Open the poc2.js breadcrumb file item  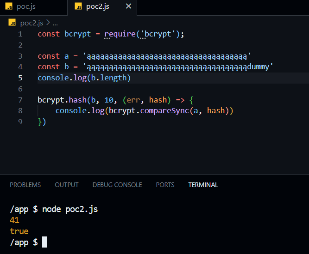(32, 23)
